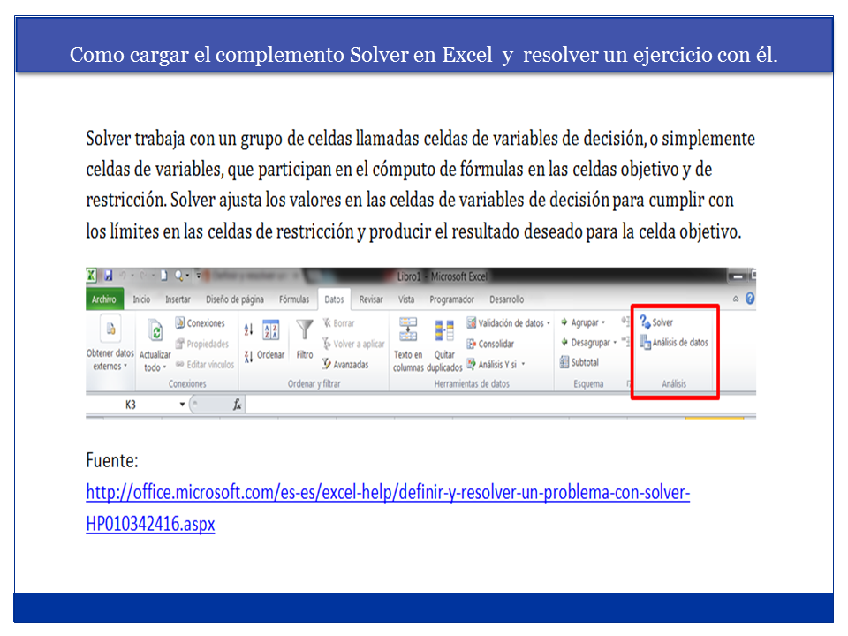Open the Análisis Y si menu

(x=496, y=365)
